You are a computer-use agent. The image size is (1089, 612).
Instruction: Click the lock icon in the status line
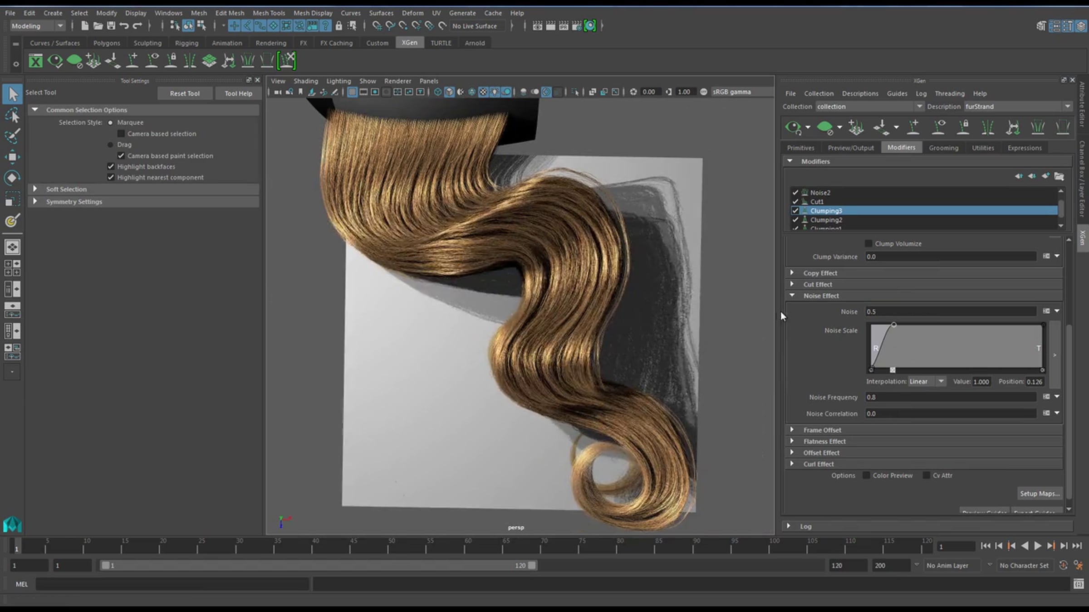(338, 26)
